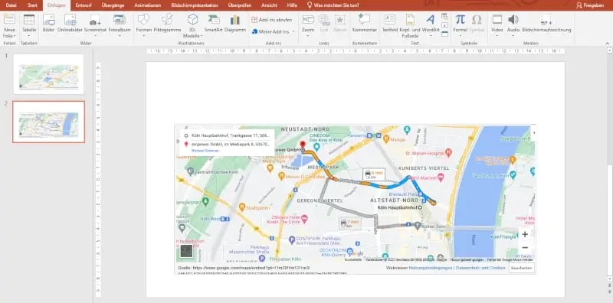Image resolution: width=613 pixels, height=303 pixels.
Task: Click the CONTIPARK Parkhaus marker
Action: click(292, 240)
